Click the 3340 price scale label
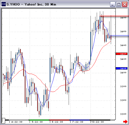Screen dimensions: 129x125 click(123, 114)
